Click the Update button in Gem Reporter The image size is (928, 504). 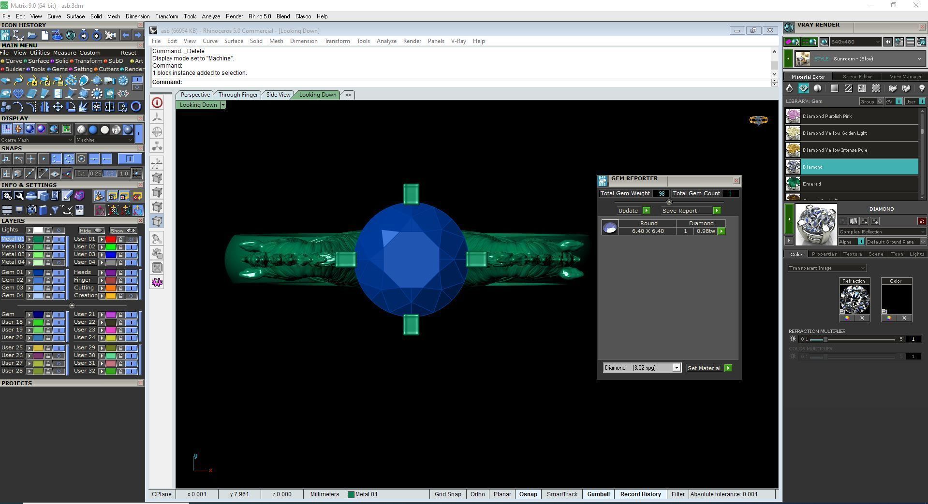tap(633, 211)
